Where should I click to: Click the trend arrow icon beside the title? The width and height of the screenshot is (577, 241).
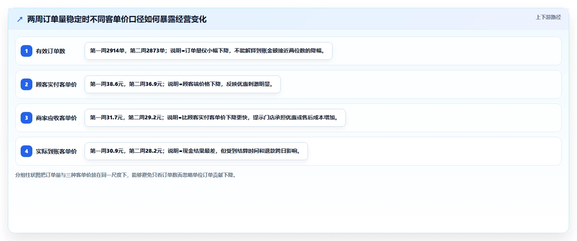coord(20,19)
